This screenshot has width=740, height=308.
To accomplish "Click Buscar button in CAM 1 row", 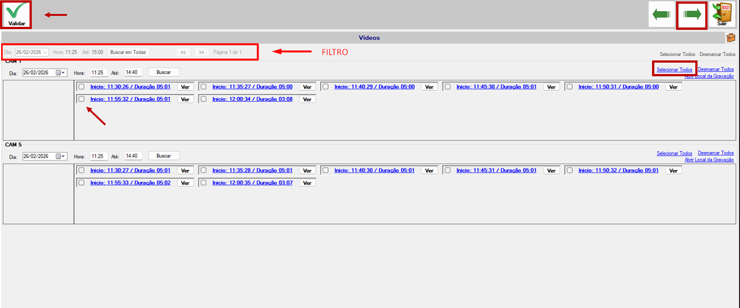I will pos(164,72).
